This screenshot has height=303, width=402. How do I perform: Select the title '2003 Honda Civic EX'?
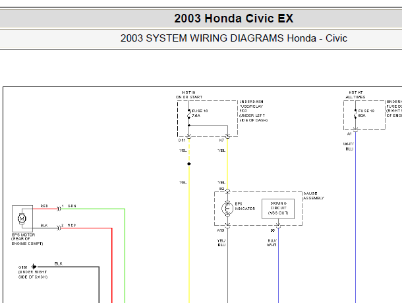click(233, 18)
